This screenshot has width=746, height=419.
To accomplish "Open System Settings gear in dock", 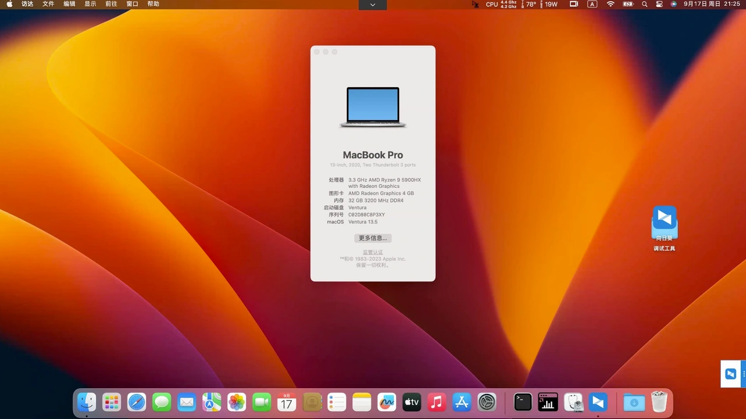I will click(487, 402).
